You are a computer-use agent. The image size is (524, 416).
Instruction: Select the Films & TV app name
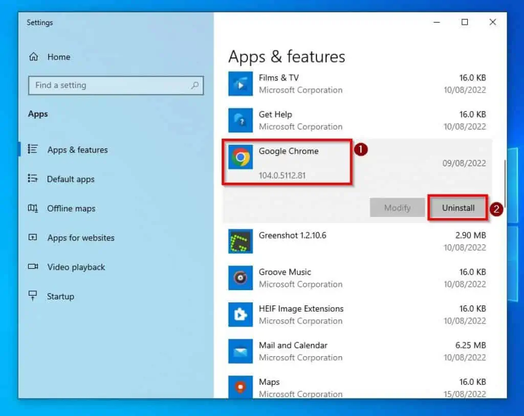click(x=279, y=78)
